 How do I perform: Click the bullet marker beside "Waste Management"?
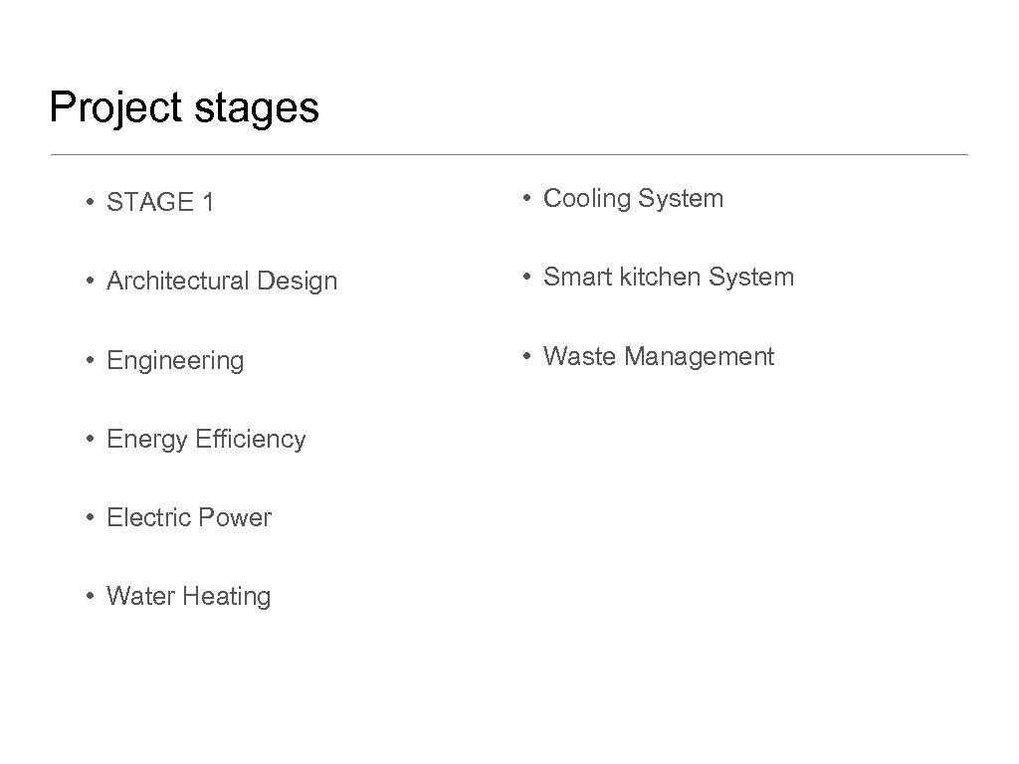[x=526, y=355]
